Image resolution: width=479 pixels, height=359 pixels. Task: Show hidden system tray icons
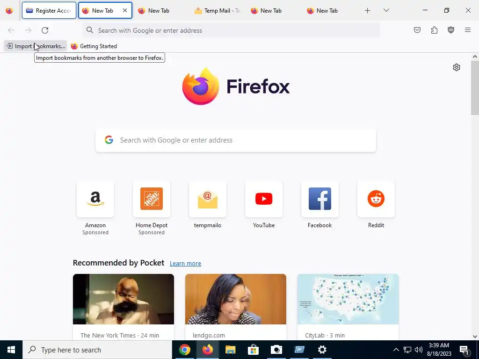tap(396, 350)
